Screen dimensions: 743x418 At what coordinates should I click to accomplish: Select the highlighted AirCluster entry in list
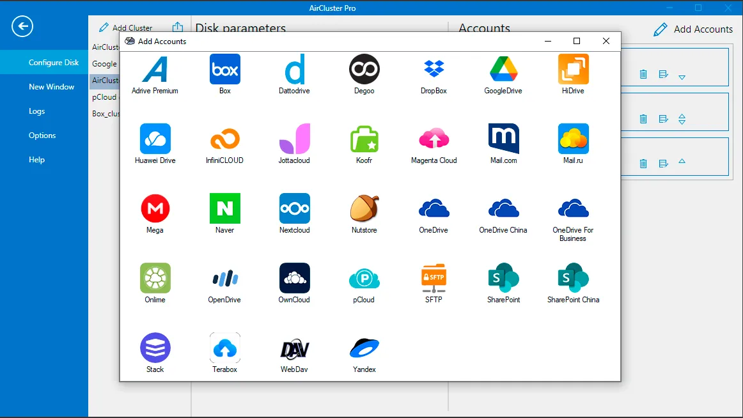(105, 81)
